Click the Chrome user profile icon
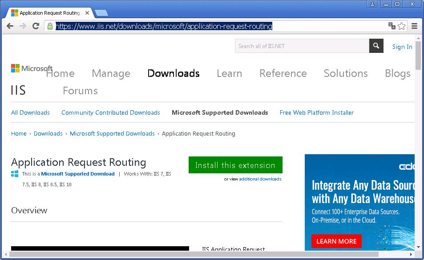Screen dimensions: 424x260 (x=372, y=4)
